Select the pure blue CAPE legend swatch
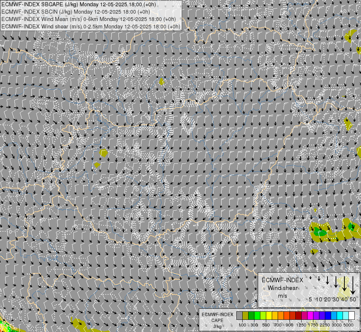The height and width of the screenshot is (332, 361). click(328, 315)
